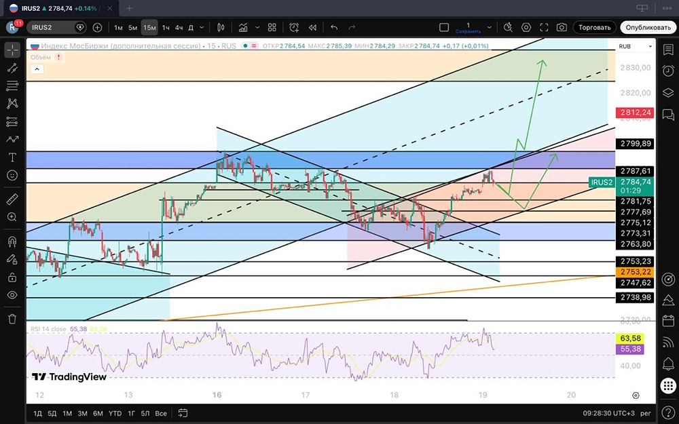Open the indicator templates grid
679x424 pixels.
(x=272, y=27)
